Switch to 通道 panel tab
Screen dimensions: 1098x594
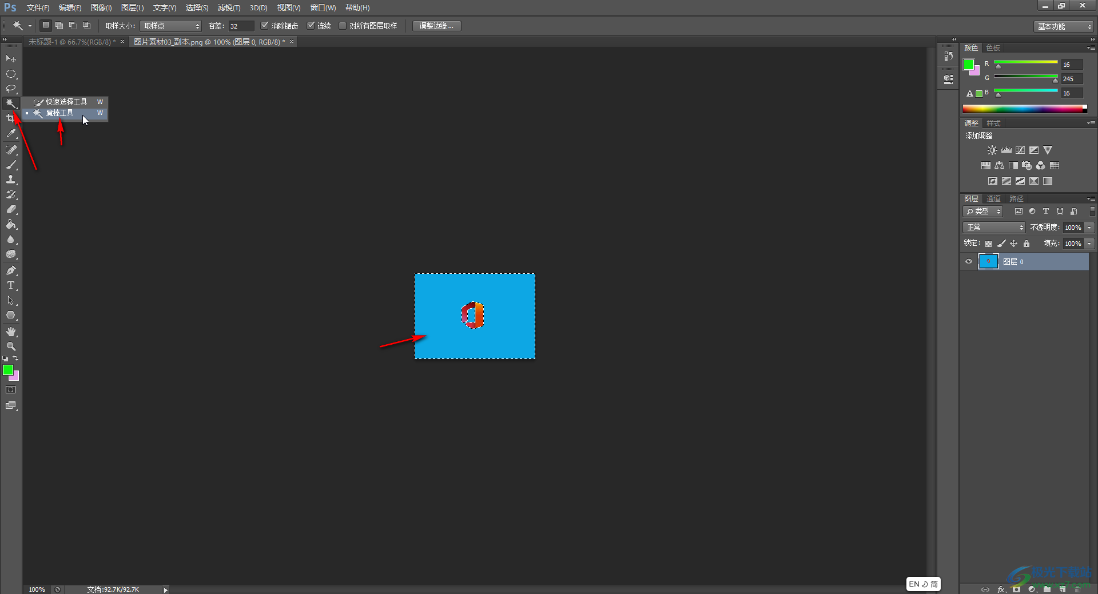tap(993, 199)
